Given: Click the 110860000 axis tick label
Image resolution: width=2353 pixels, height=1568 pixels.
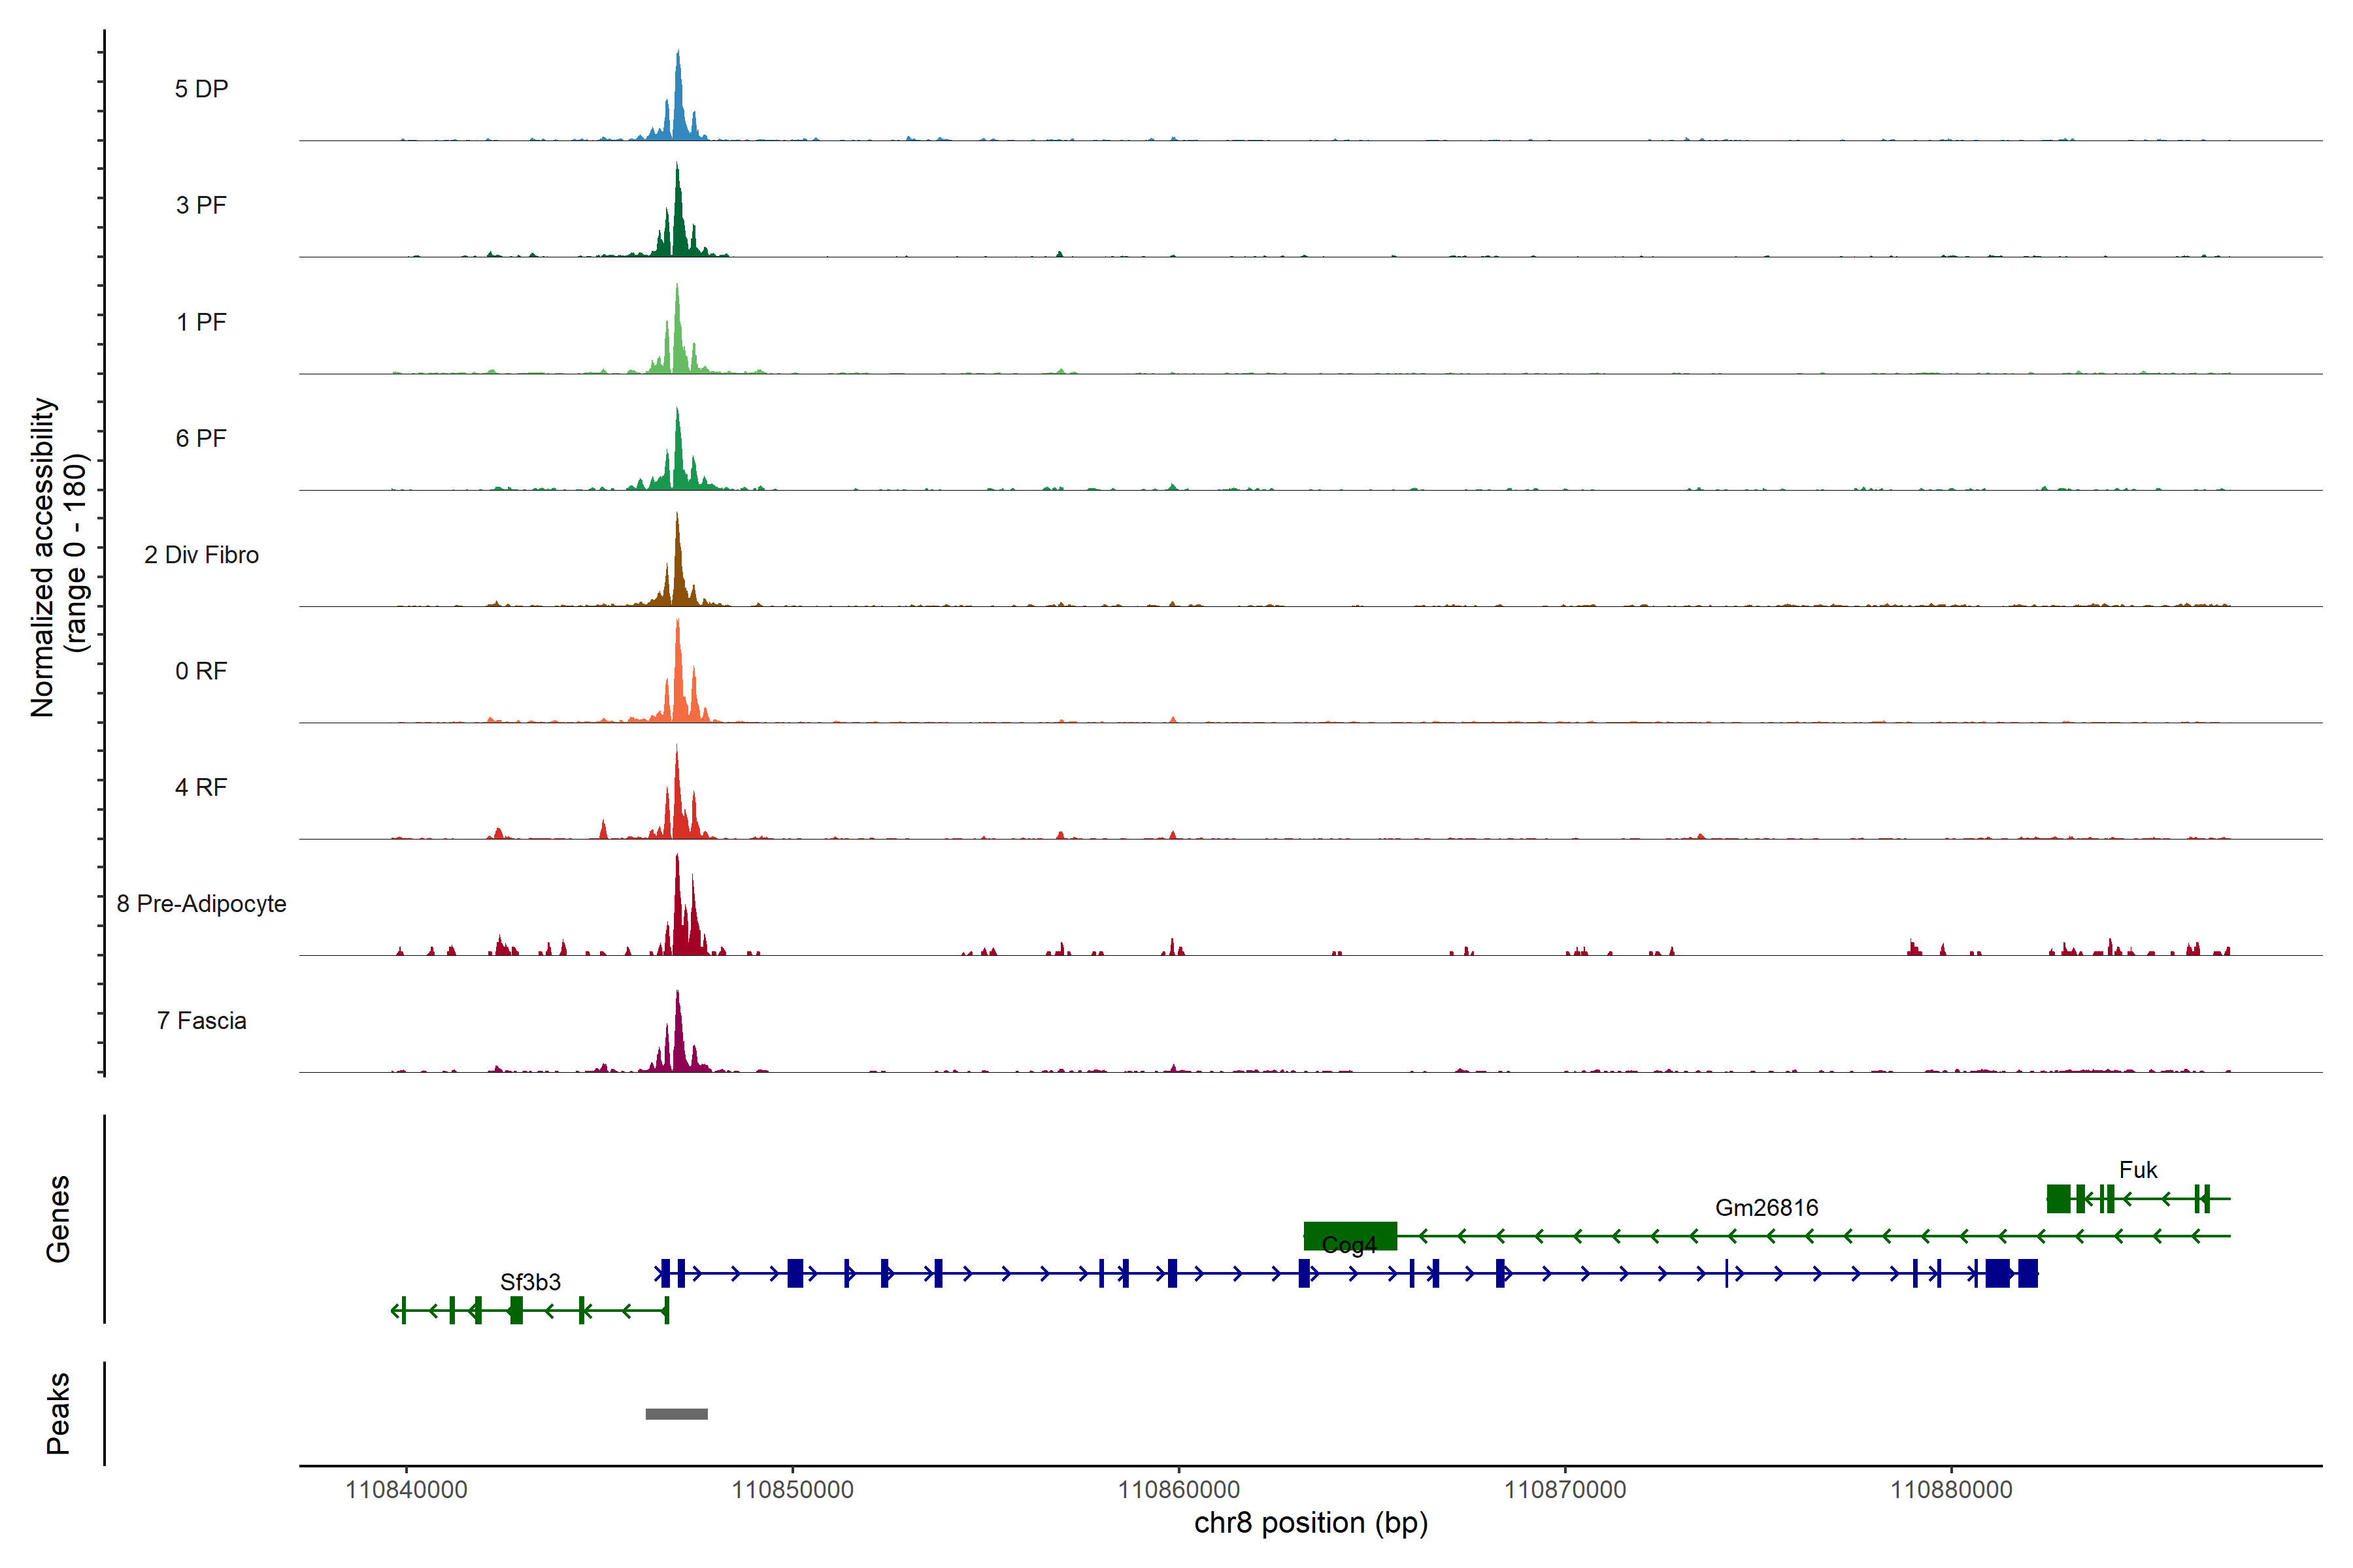Looking at the screenshot, I should click(x=1178, y=1490).
